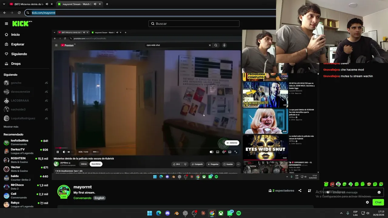The width and height of the screenshot is (388, 218).
Task: Open recommended channel Cell
Action: (25, 196)
